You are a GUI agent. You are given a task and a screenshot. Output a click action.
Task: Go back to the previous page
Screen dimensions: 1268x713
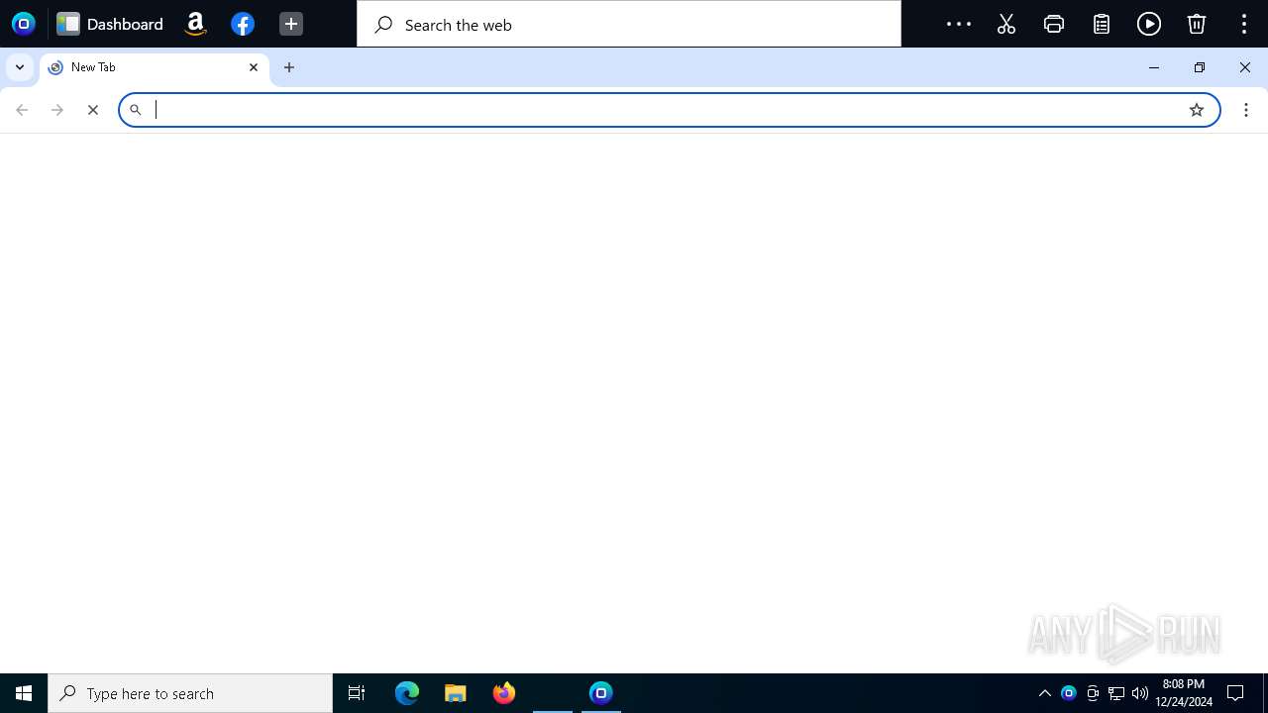click(x=22, y=110)
